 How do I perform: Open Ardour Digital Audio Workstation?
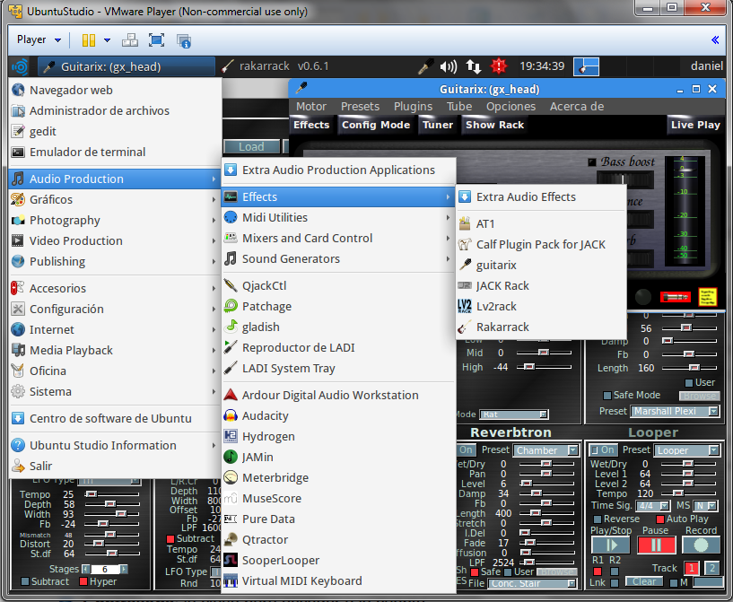coord(329,396)
